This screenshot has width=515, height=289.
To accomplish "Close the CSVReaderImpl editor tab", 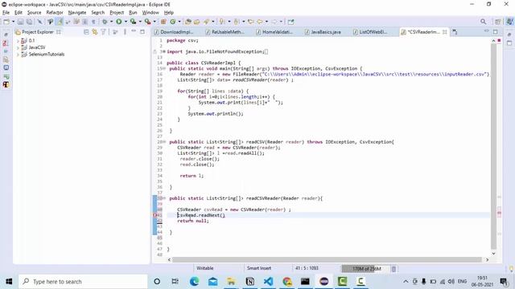I will point(444,32).
